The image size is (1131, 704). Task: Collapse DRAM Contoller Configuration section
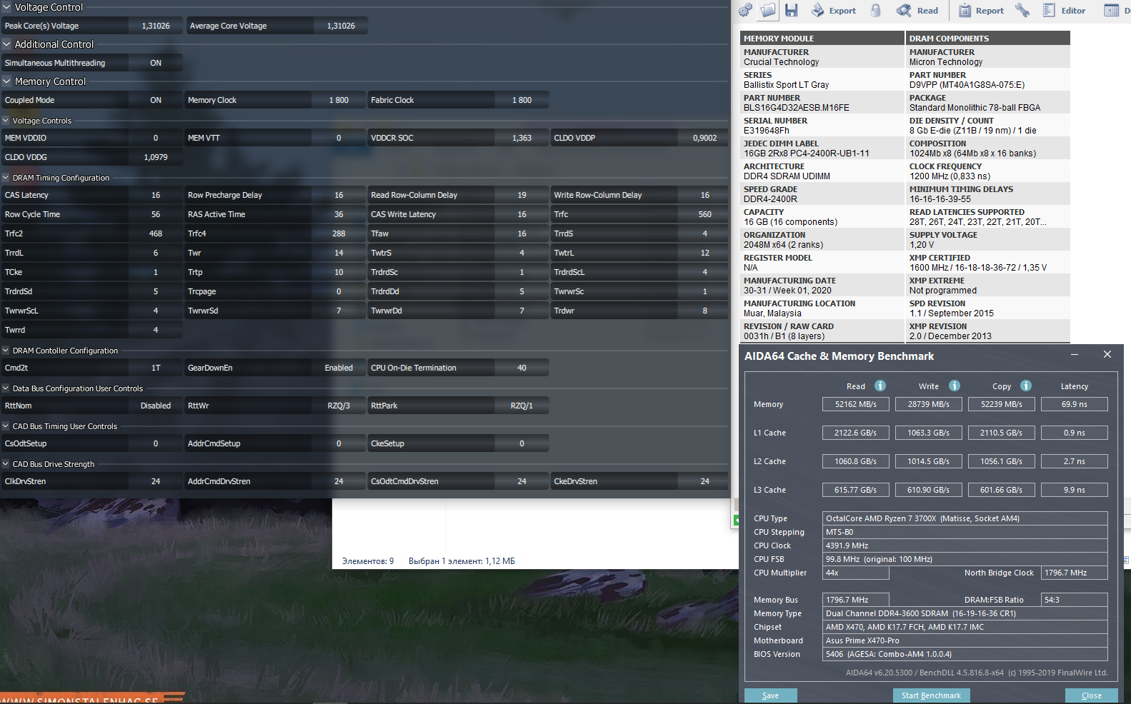(x=6, y=351)
